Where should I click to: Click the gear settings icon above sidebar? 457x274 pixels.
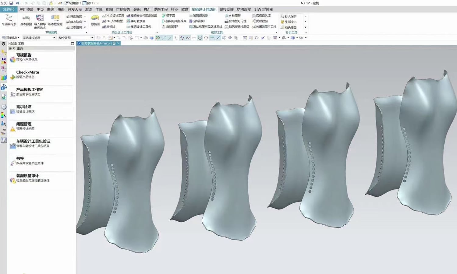pos(3,44)
